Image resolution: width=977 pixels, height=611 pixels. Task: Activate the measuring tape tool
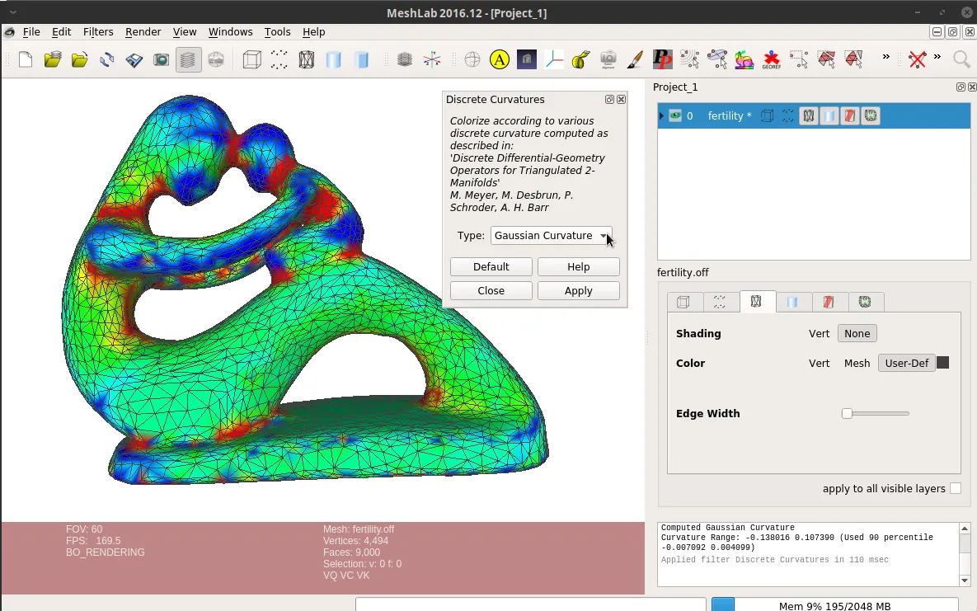[x=580, y=60]
